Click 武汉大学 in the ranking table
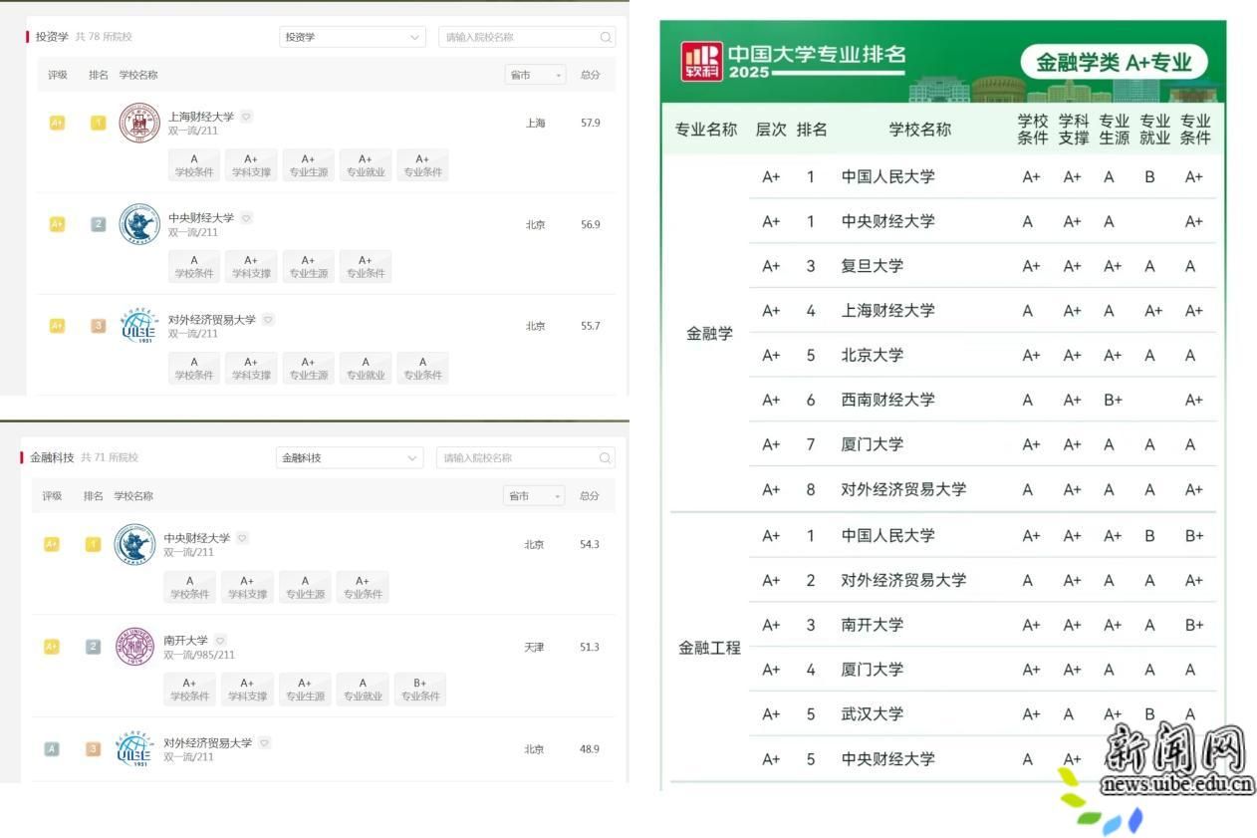The image size is (1257, 838). tap(873, 713)
